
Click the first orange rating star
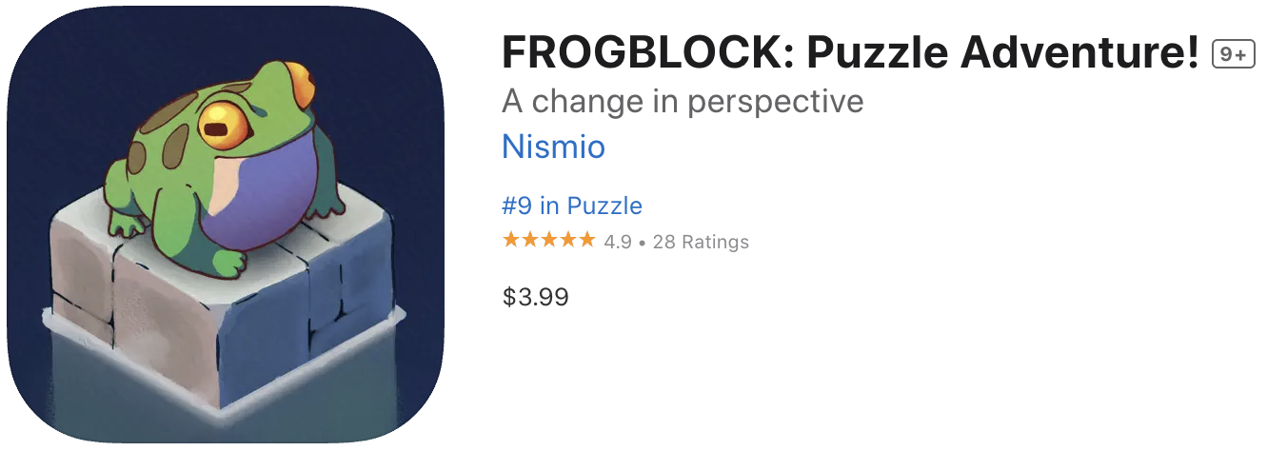tap(511, 240)
